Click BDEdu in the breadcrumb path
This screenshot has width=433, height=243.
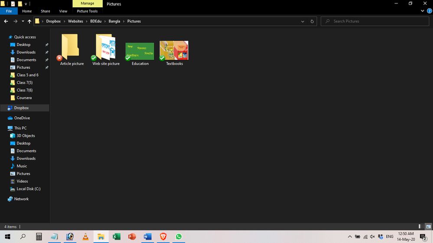click(x=96, y=21)
